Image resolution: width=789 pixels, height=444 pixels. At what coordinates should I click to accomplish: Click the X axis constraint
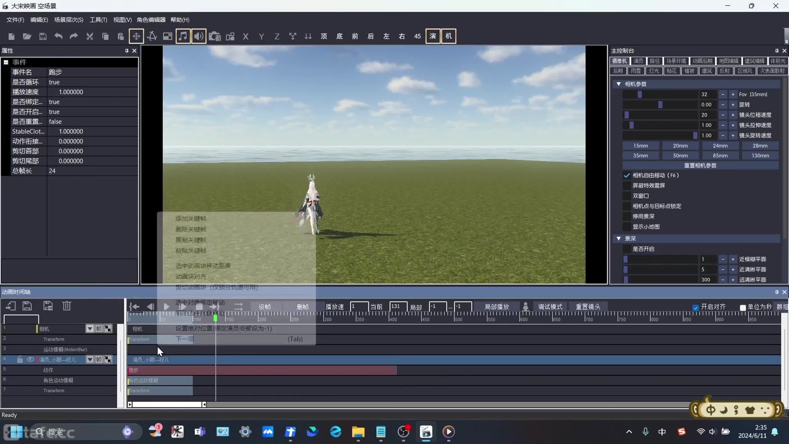(246, 37)
